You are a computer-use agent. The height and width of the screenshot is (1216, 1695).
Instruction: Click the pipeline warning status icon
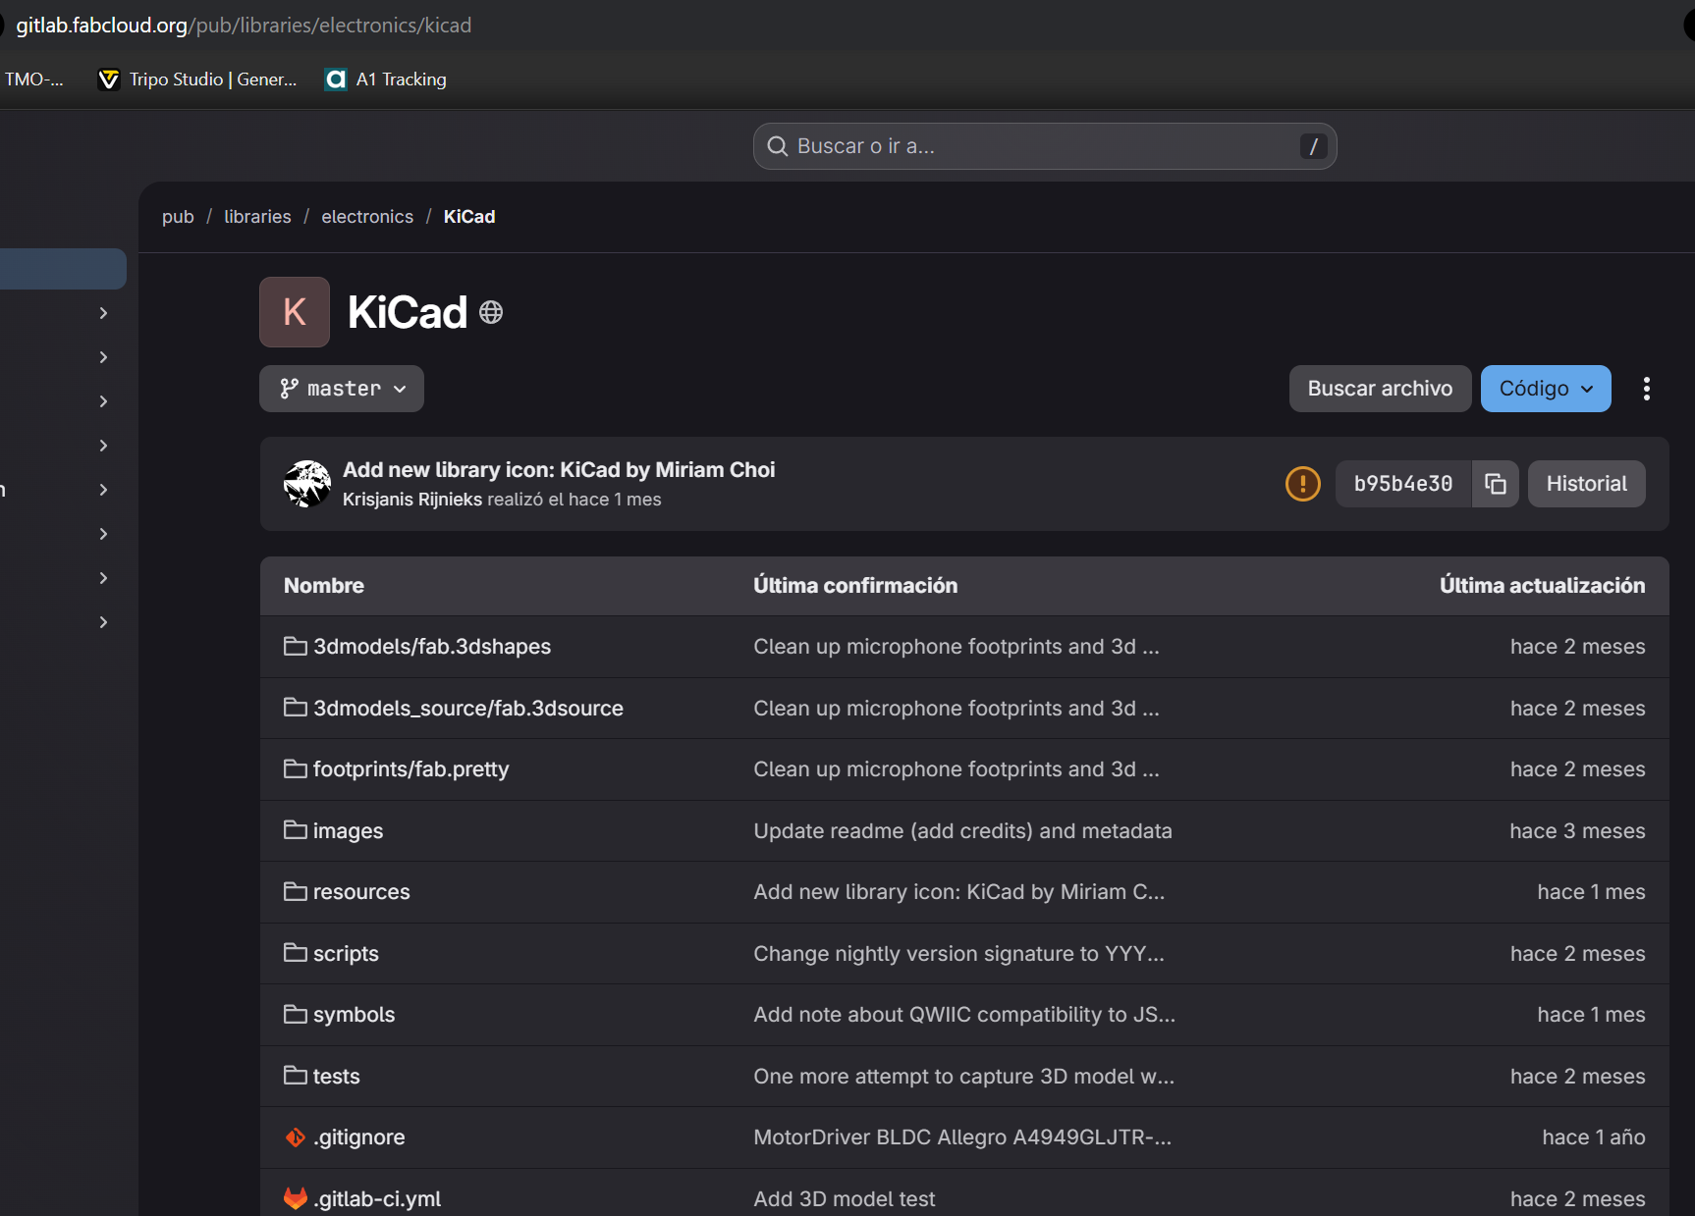[1302, 484]
